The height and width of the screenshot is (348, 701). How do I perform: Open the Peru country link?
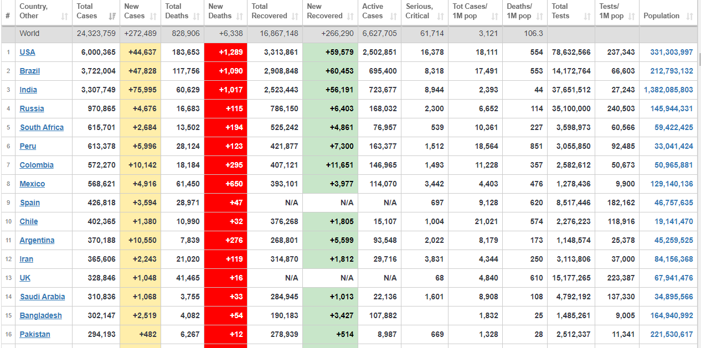(28, 146)
